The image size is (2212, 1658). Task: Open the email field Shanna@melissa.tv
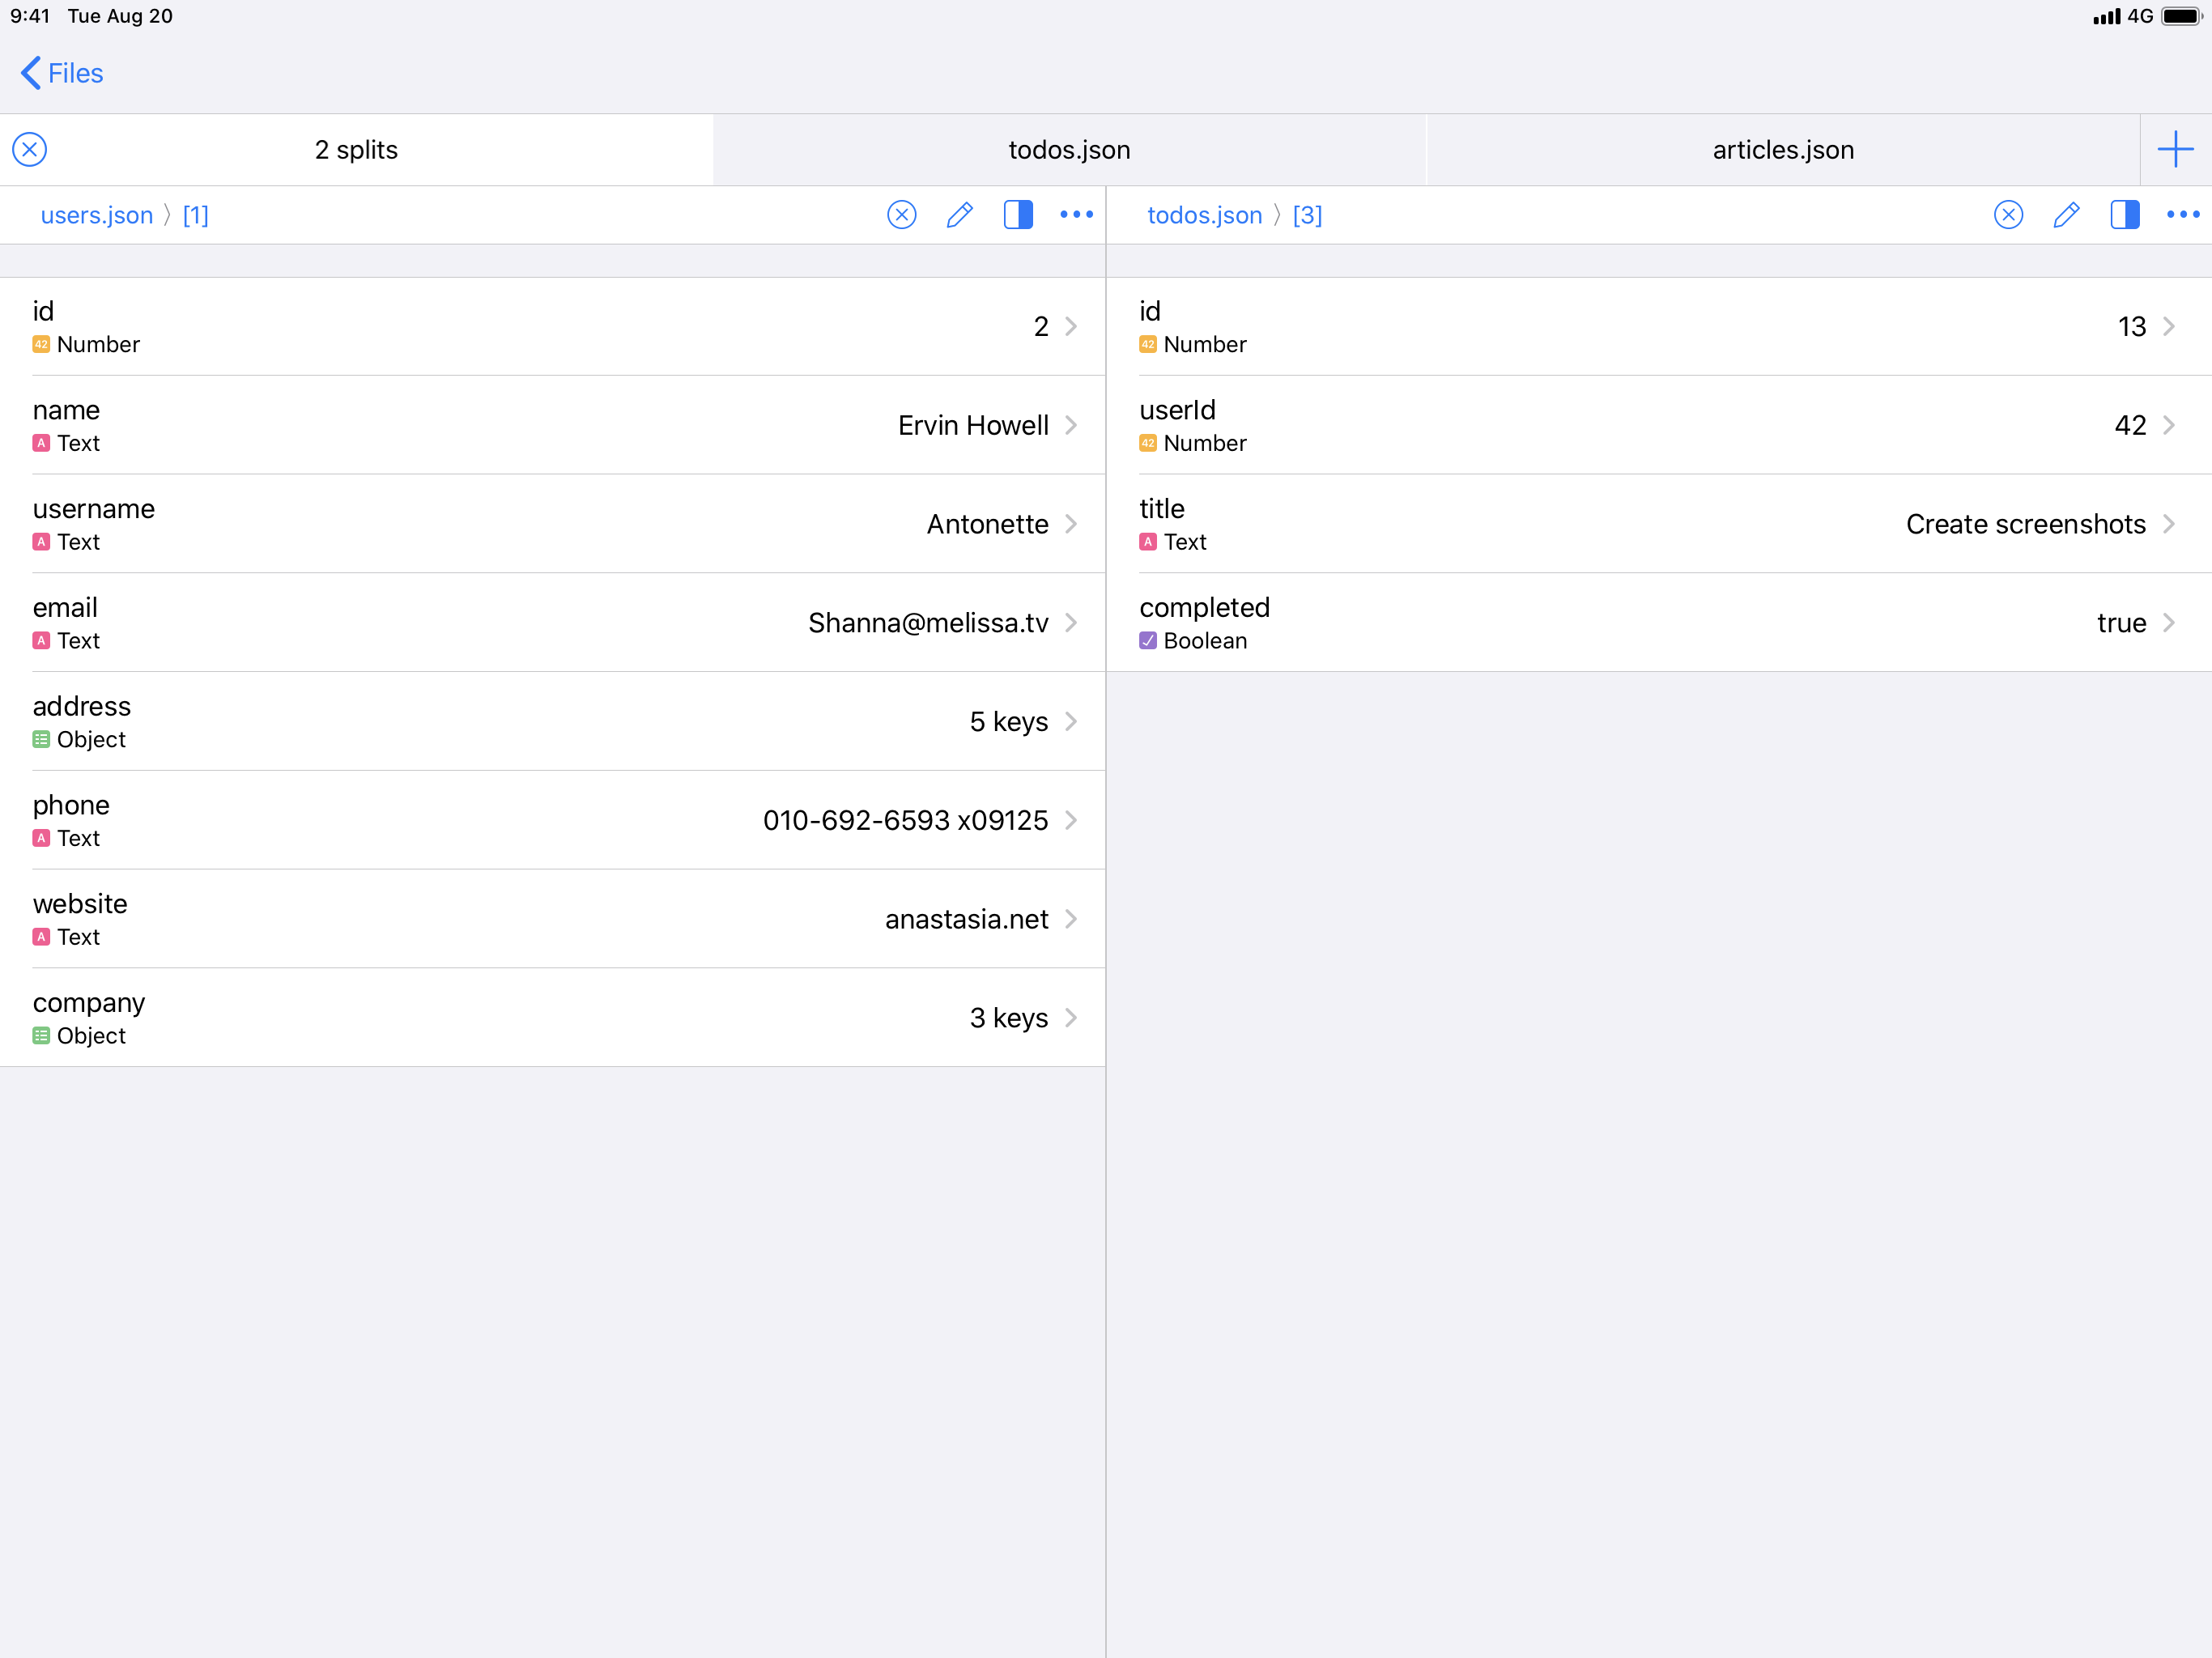click(x=553, y=622)
